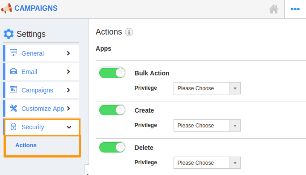
Task: Click the Campaigns megaphone logo icon
Action: click(7, 8)
